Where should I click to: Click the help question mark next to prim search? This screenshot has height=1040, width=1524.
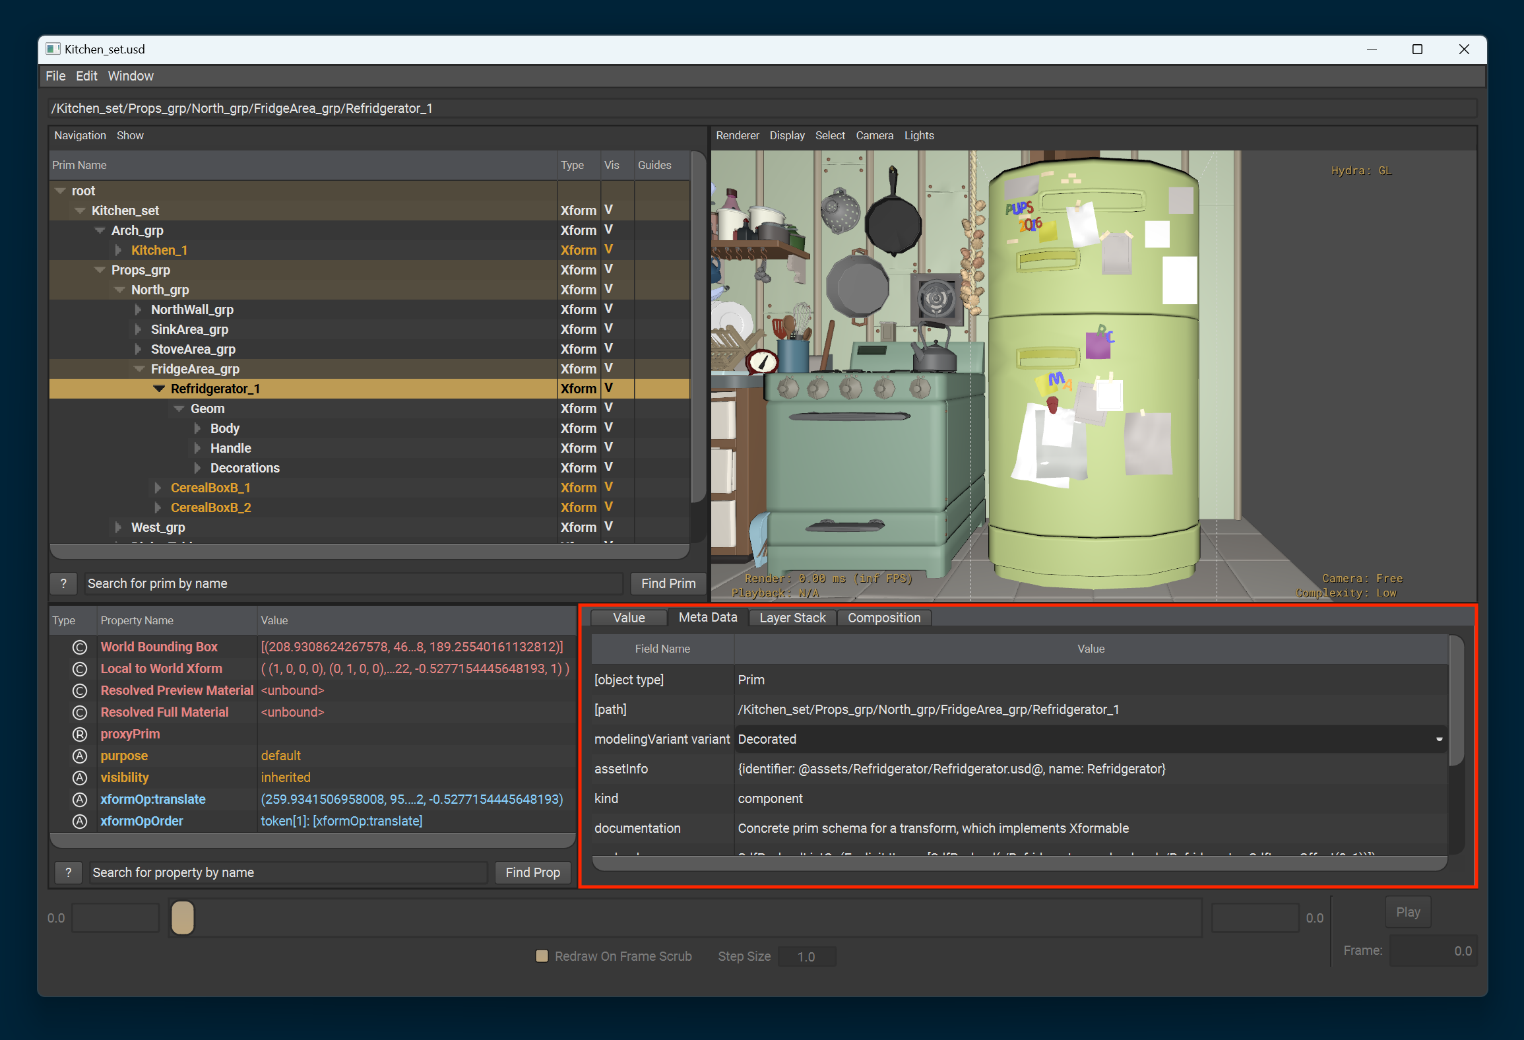point(63,583)
